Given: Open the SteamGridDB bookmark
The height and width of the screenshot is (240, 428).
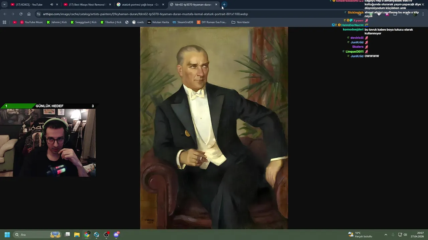Looking at the screenshot, I should click(183, 22).
